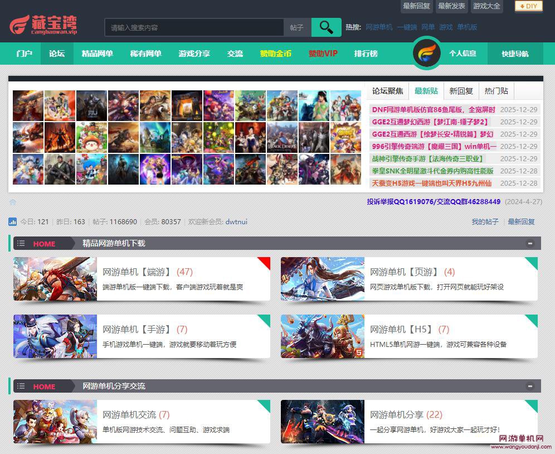Click the newest member dwtnui link
This screenshot has width=555, height=454.
coord(236,222)
